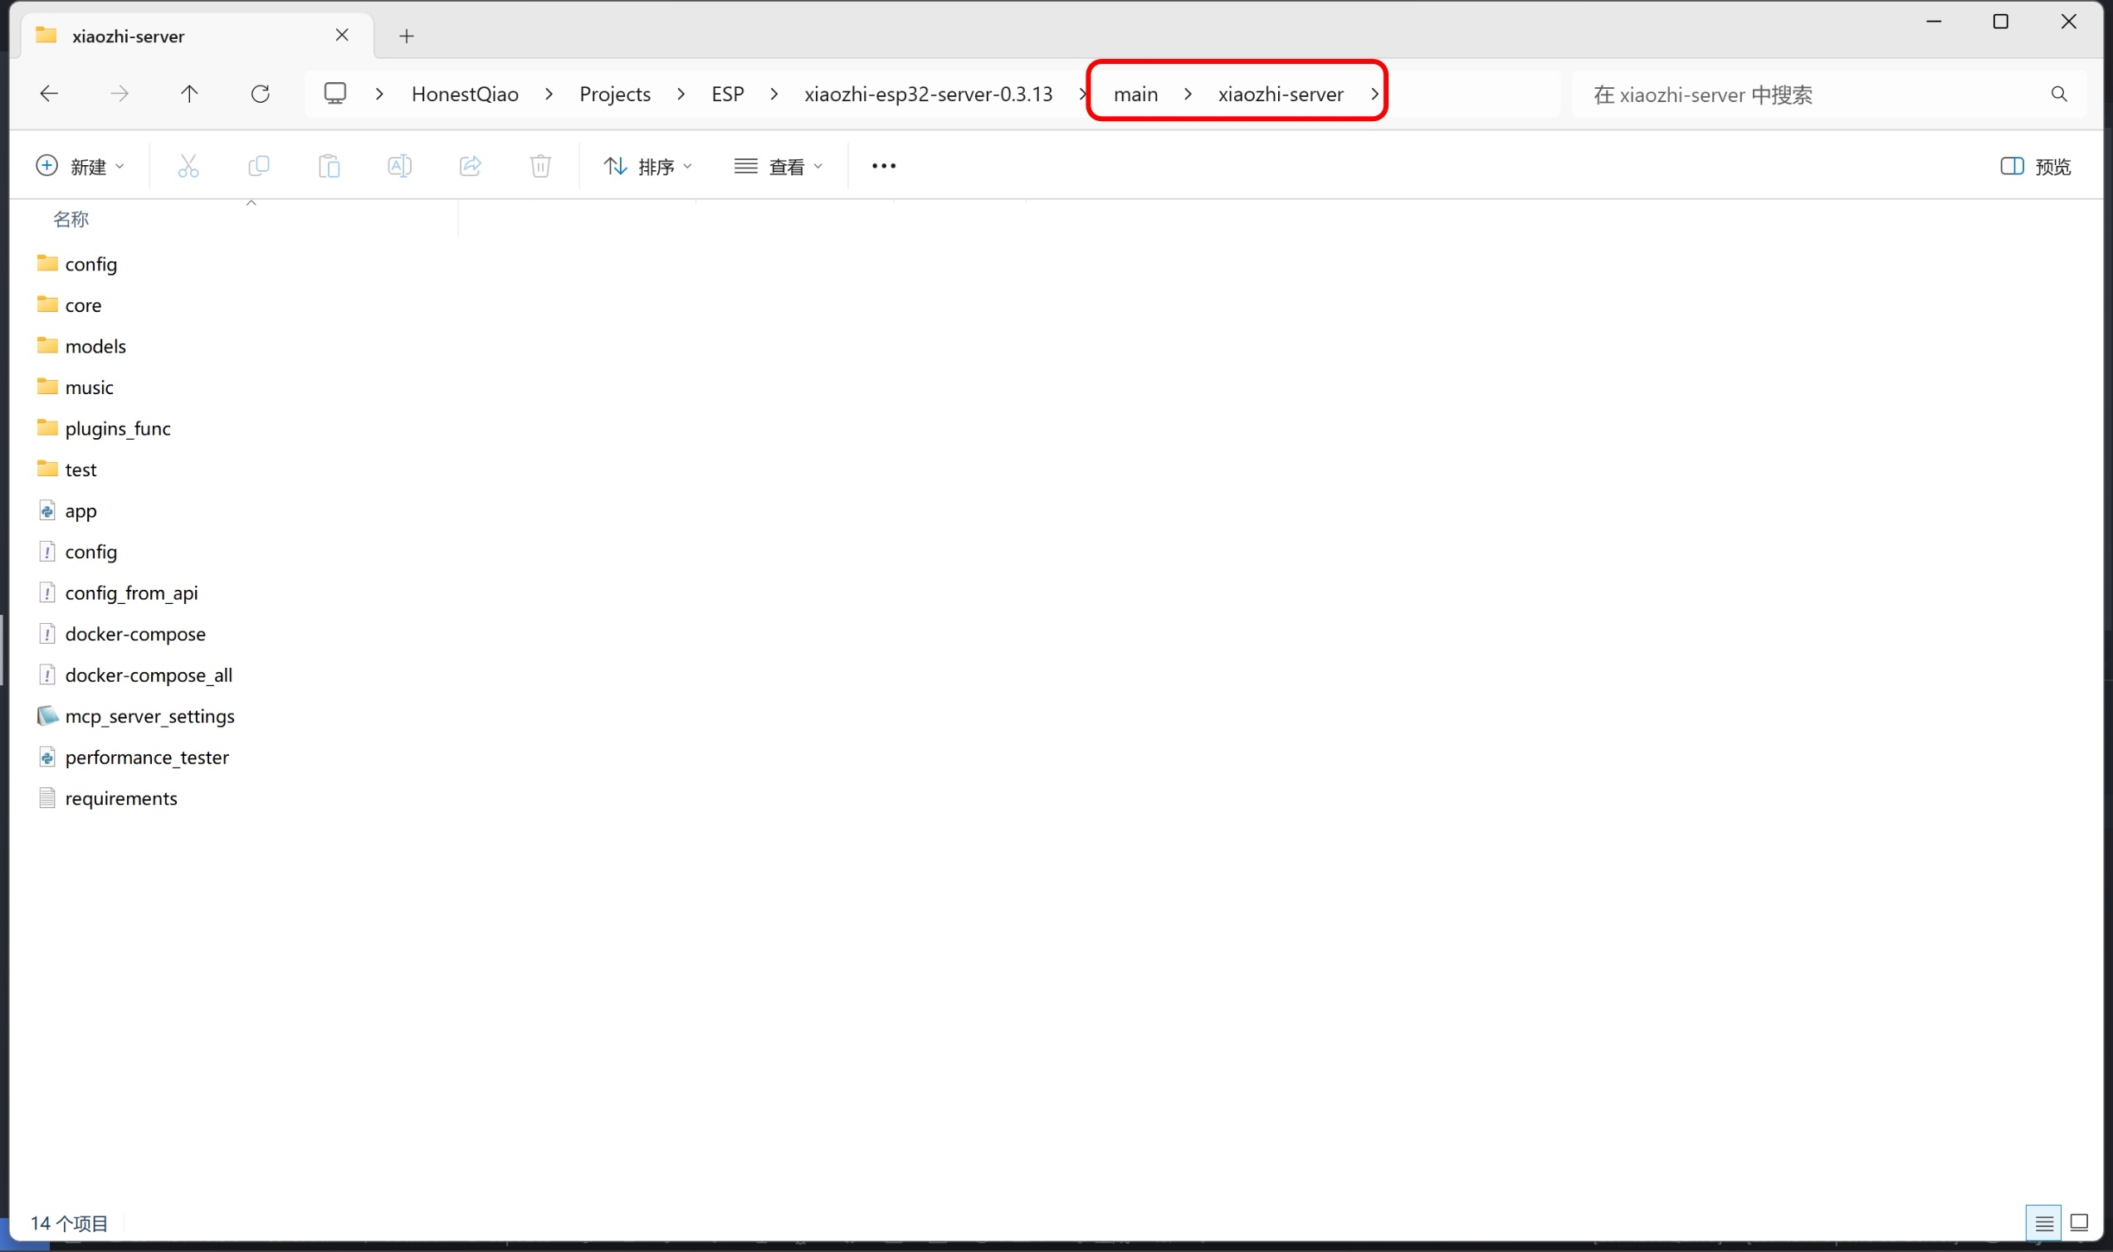The width and height of the screenshot is (2113, 1252).
Task: Toggle the 预览 preview pane
Action: click(2035, 166)
